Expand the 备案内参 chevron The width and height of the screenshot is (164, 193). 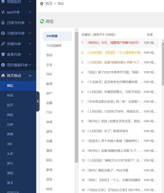[30, 54]
